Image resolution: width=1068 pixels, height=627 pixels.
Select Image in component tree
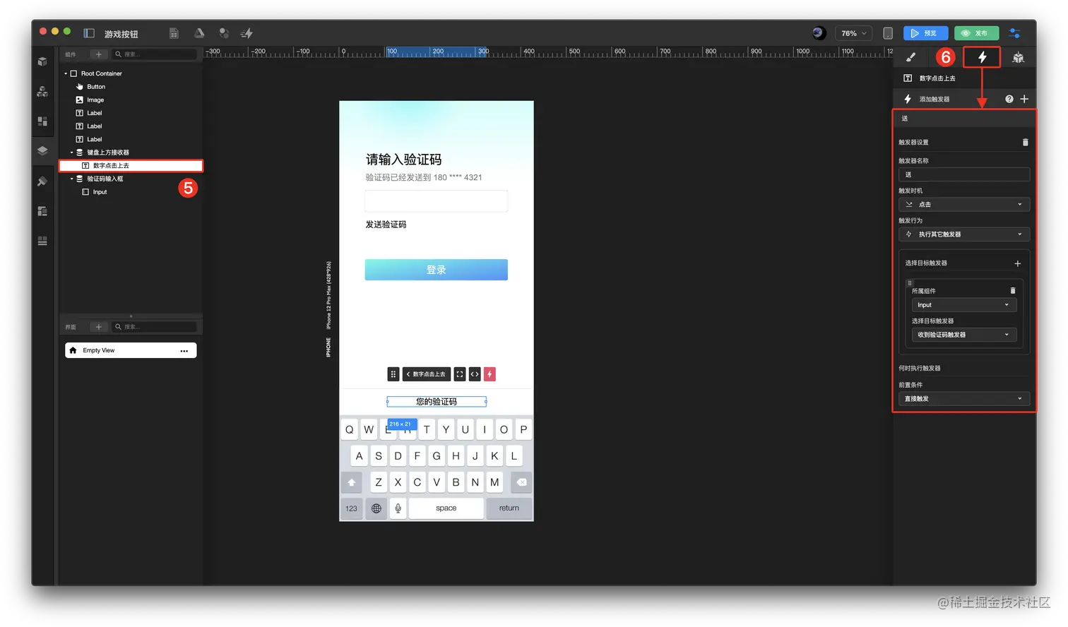[95, 100]
